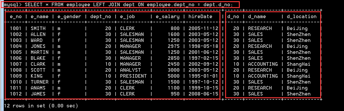Image resolution: width=344 pixels, height=111 pixels.
Task: Click ACCOUNTING in the CLARK row
Action: (263, 64)
